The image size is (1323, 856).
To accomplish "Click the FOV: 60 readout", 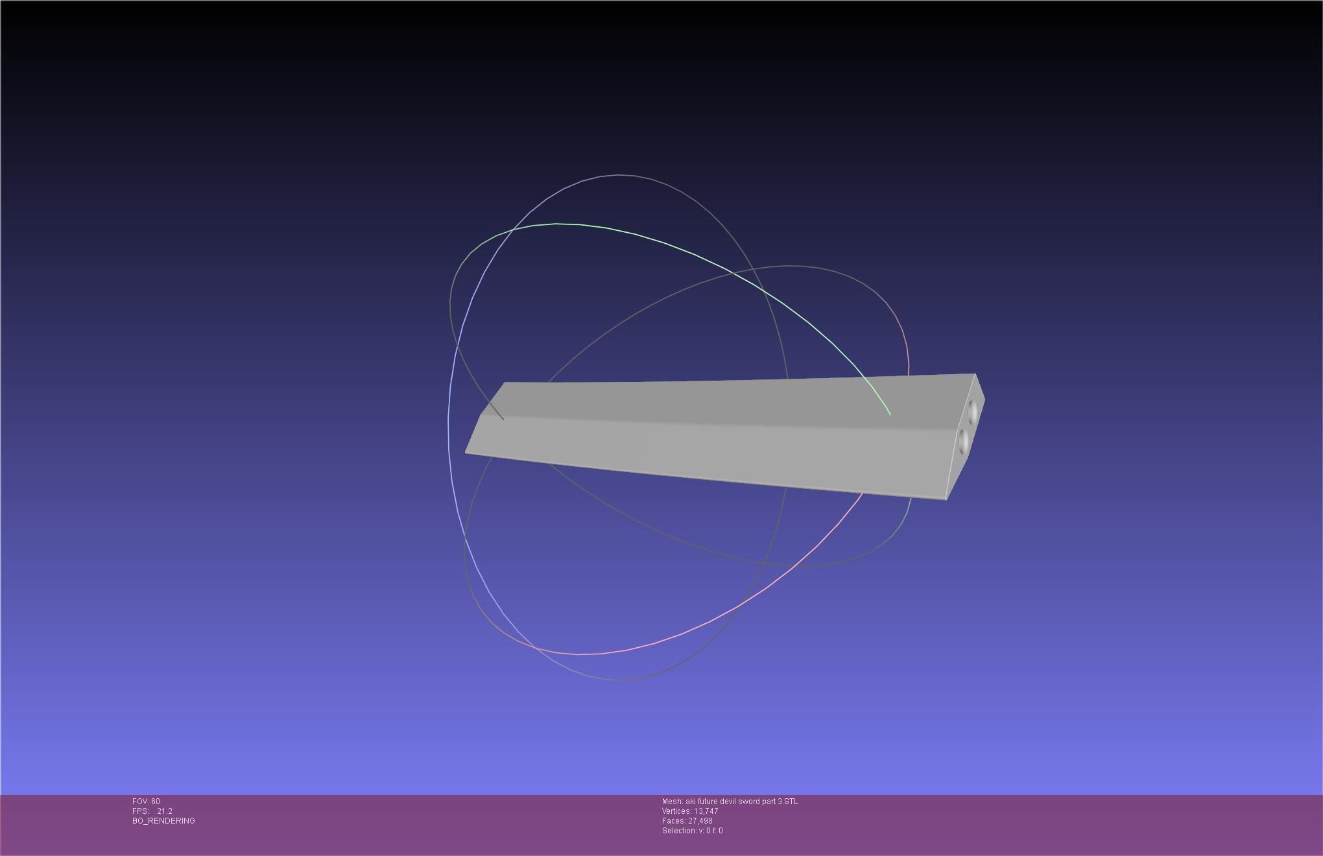I will (x=146, y=802).
